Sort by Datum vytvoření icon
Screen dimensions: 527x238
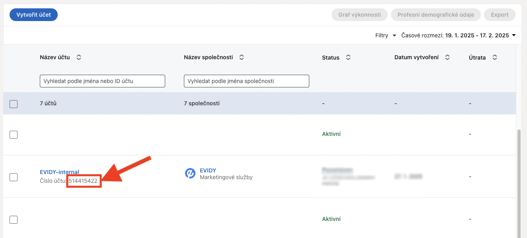click(x=447, y=57)
